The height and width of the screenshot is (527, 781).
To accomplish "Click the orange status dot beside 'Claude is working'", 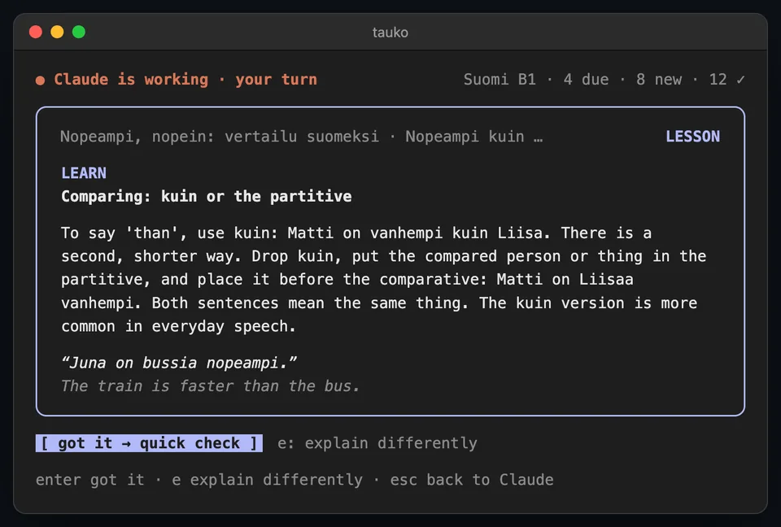I will click(x=41, y=81).
